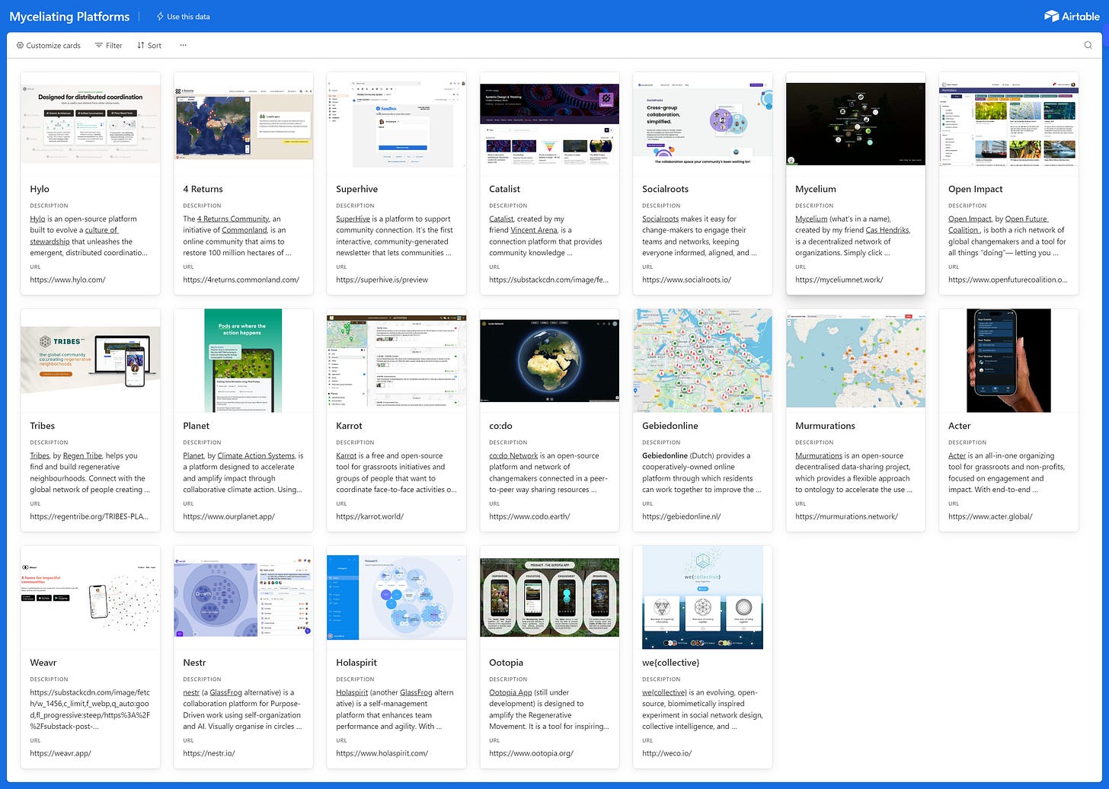Follow the Cas Hendriks link
This screenshot has height=789, width=1109.
pyautogui.click(x=887, y=230)
